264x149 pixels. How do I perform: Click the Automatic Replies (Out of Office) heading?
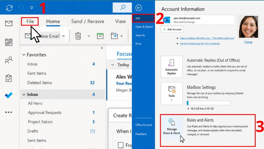point(213,60)
